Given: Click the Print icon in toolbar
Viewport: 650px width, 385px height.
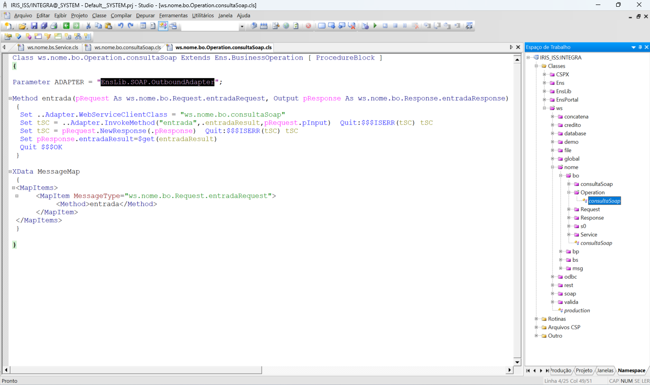Looking at the screenshot, I should coord(54,26).
